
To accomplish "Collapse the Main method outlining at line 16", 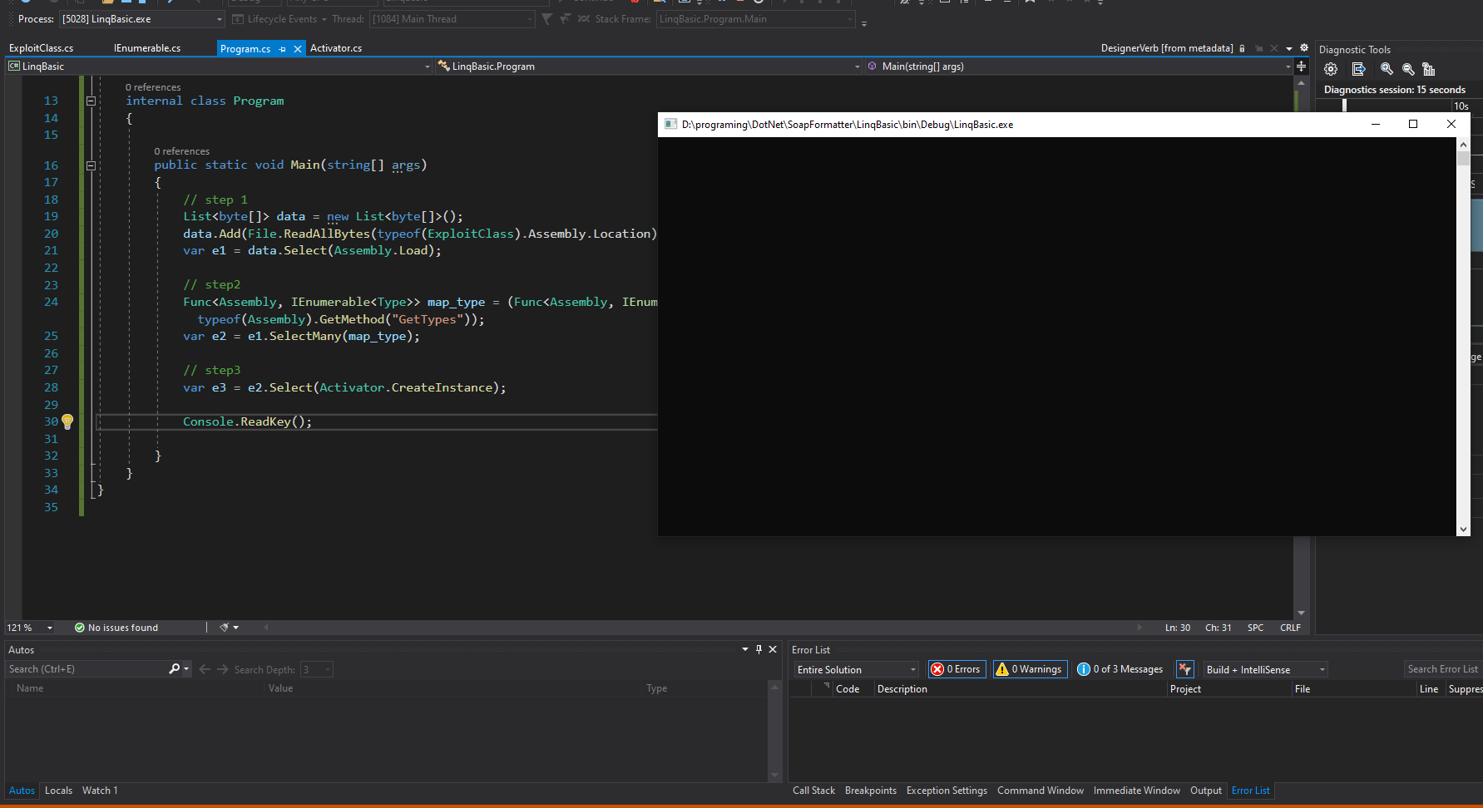I will 91,165.
